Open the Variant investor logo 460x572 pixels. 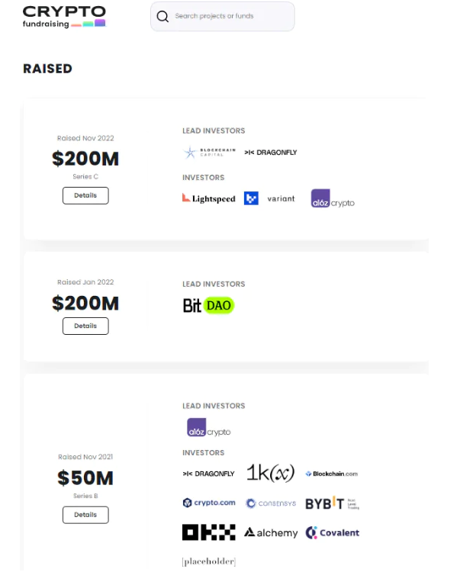[281, 199]
